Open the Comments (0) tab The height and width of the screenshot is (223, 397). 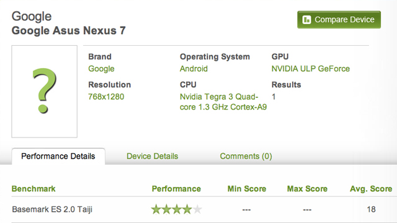pos(246,156)
